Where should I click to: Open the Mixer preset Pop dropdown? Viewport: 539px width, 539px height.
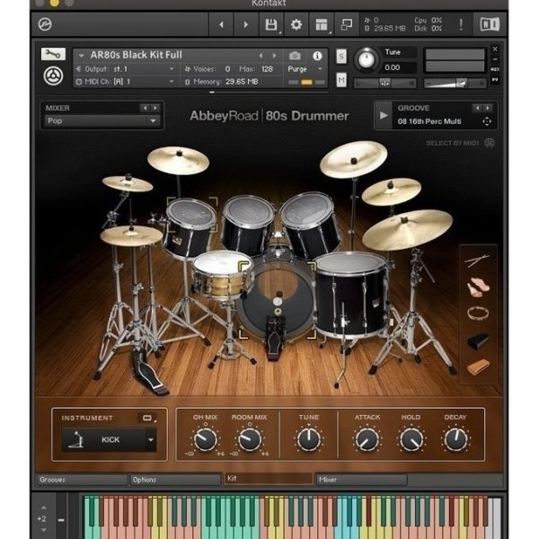pyautogui.click(x=102, y=121)
